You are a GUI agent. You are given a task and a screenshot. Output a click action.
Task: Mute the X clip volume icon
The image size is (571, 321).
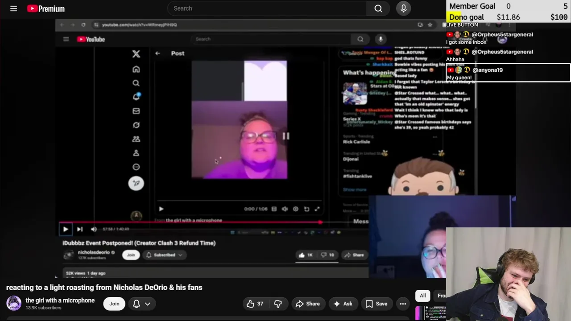pos(285,209)
